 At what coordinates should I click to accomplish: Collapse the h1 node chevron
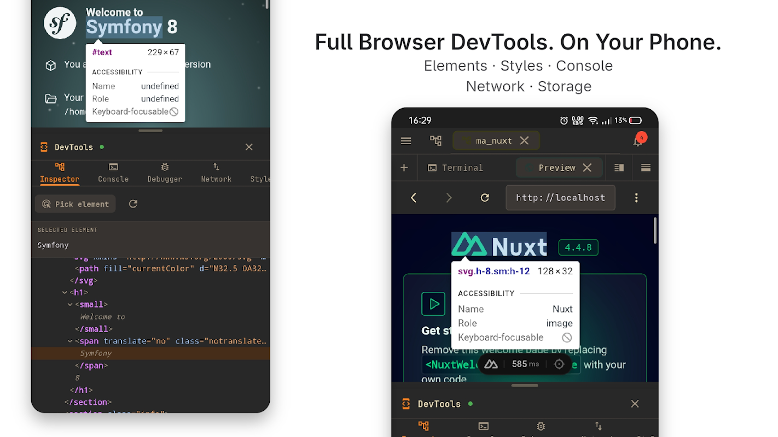(x=66, y=293)
